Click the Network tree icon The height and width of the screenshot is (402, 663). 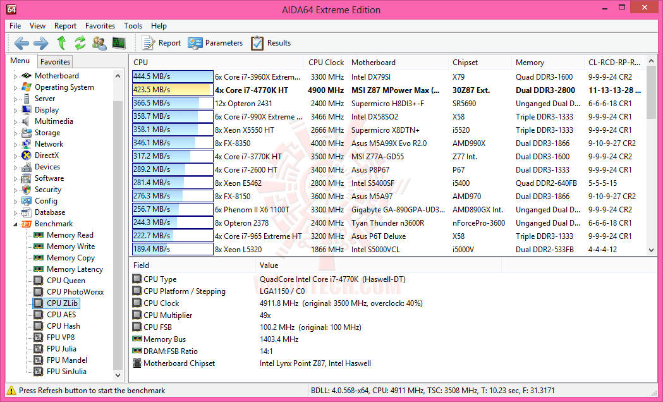tap(26, 144)
